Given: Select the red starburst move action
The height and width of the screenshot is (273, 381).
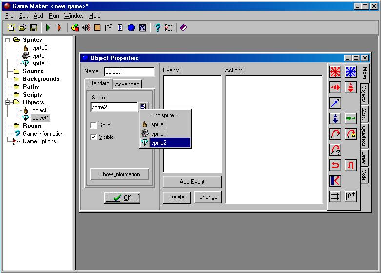Looking at the screenshot, I should [335, 72].
